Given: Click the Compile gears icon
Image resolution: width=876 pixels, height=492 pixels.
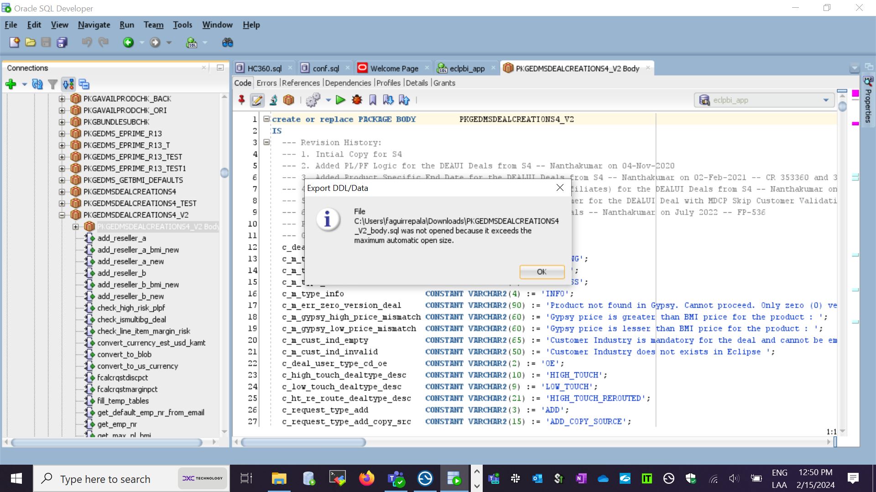Looking at the screenshot, I should point(313,100).
